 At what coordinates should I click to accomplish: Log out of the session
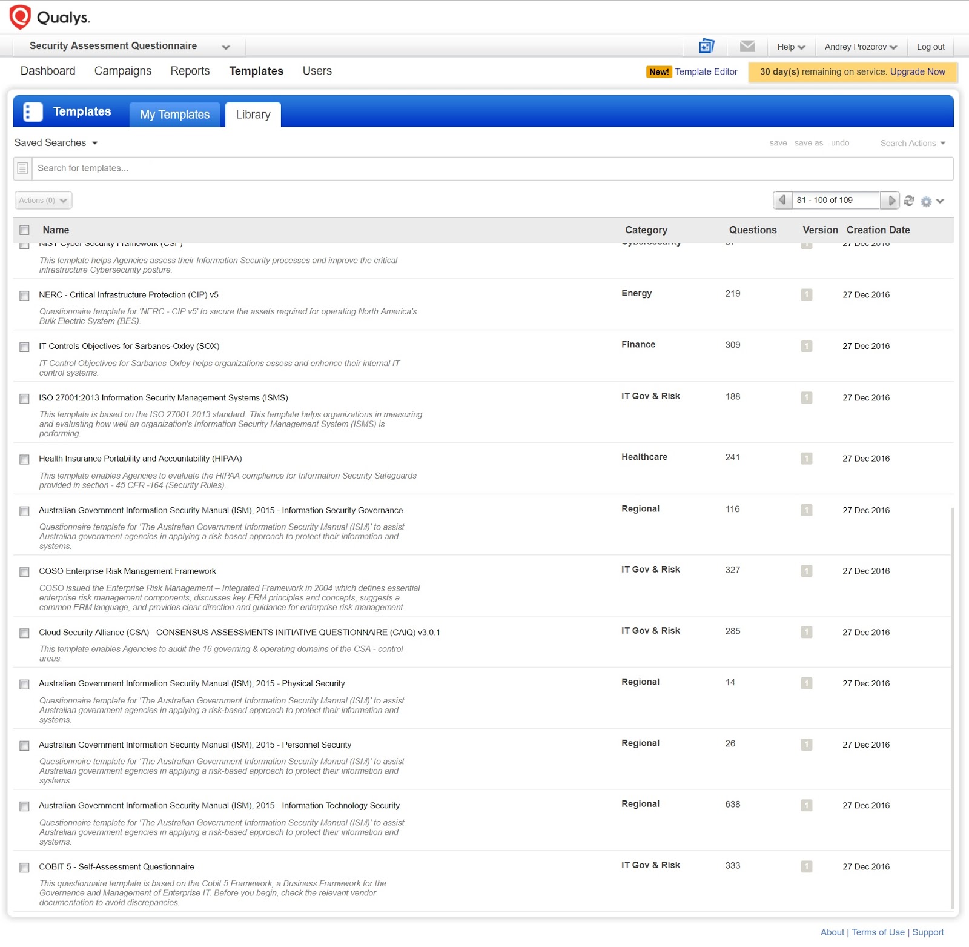(x=931, y=47)
